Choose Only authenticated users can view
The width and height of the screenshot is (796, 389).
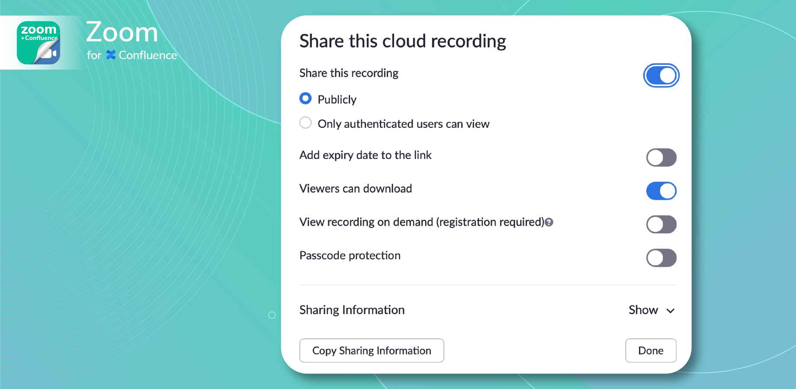coord(305,123)
